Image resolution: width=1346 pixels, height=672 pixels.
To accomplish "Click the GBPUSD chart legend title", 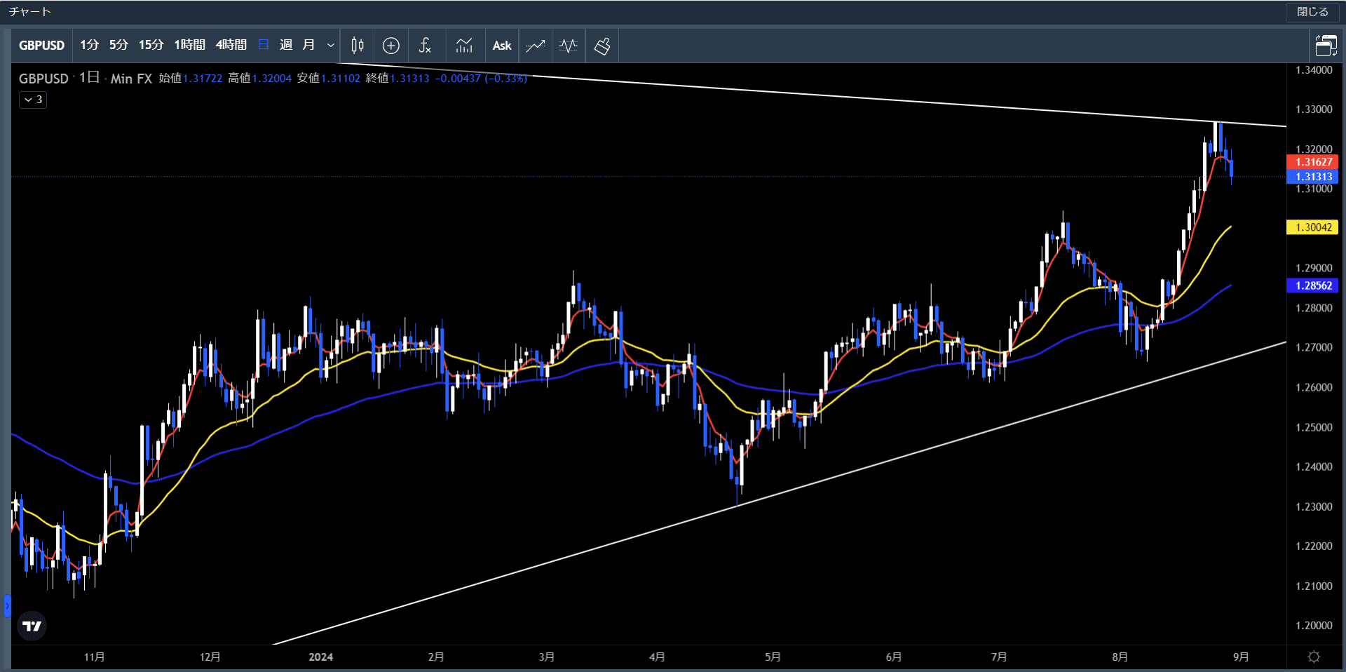I will (43, 79).
